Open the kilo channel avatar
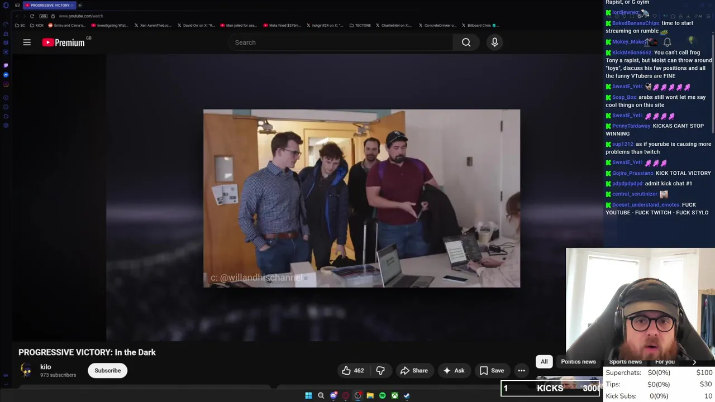The image size is (715, 402). [x=26, y=370]
